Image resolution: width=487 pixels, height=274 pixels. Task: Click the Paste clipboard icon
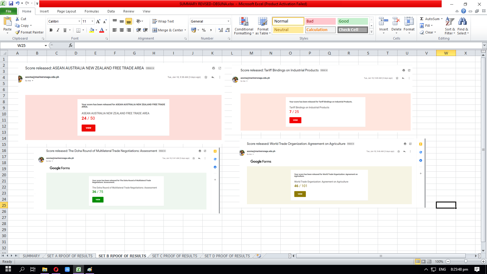coord(7,21)
